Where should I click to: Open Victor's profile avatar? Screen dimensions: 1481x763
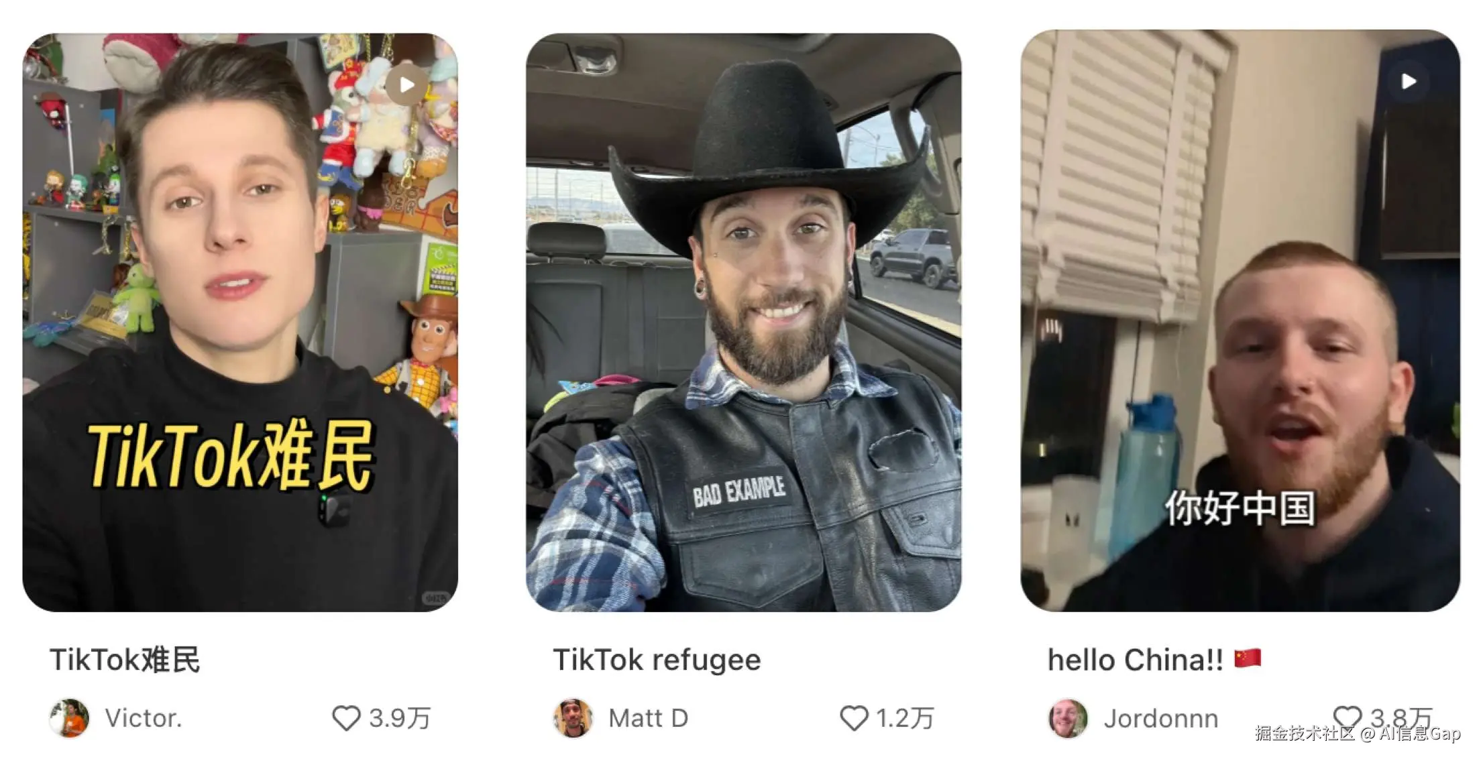pyautogui.click(x=69, y=718)
